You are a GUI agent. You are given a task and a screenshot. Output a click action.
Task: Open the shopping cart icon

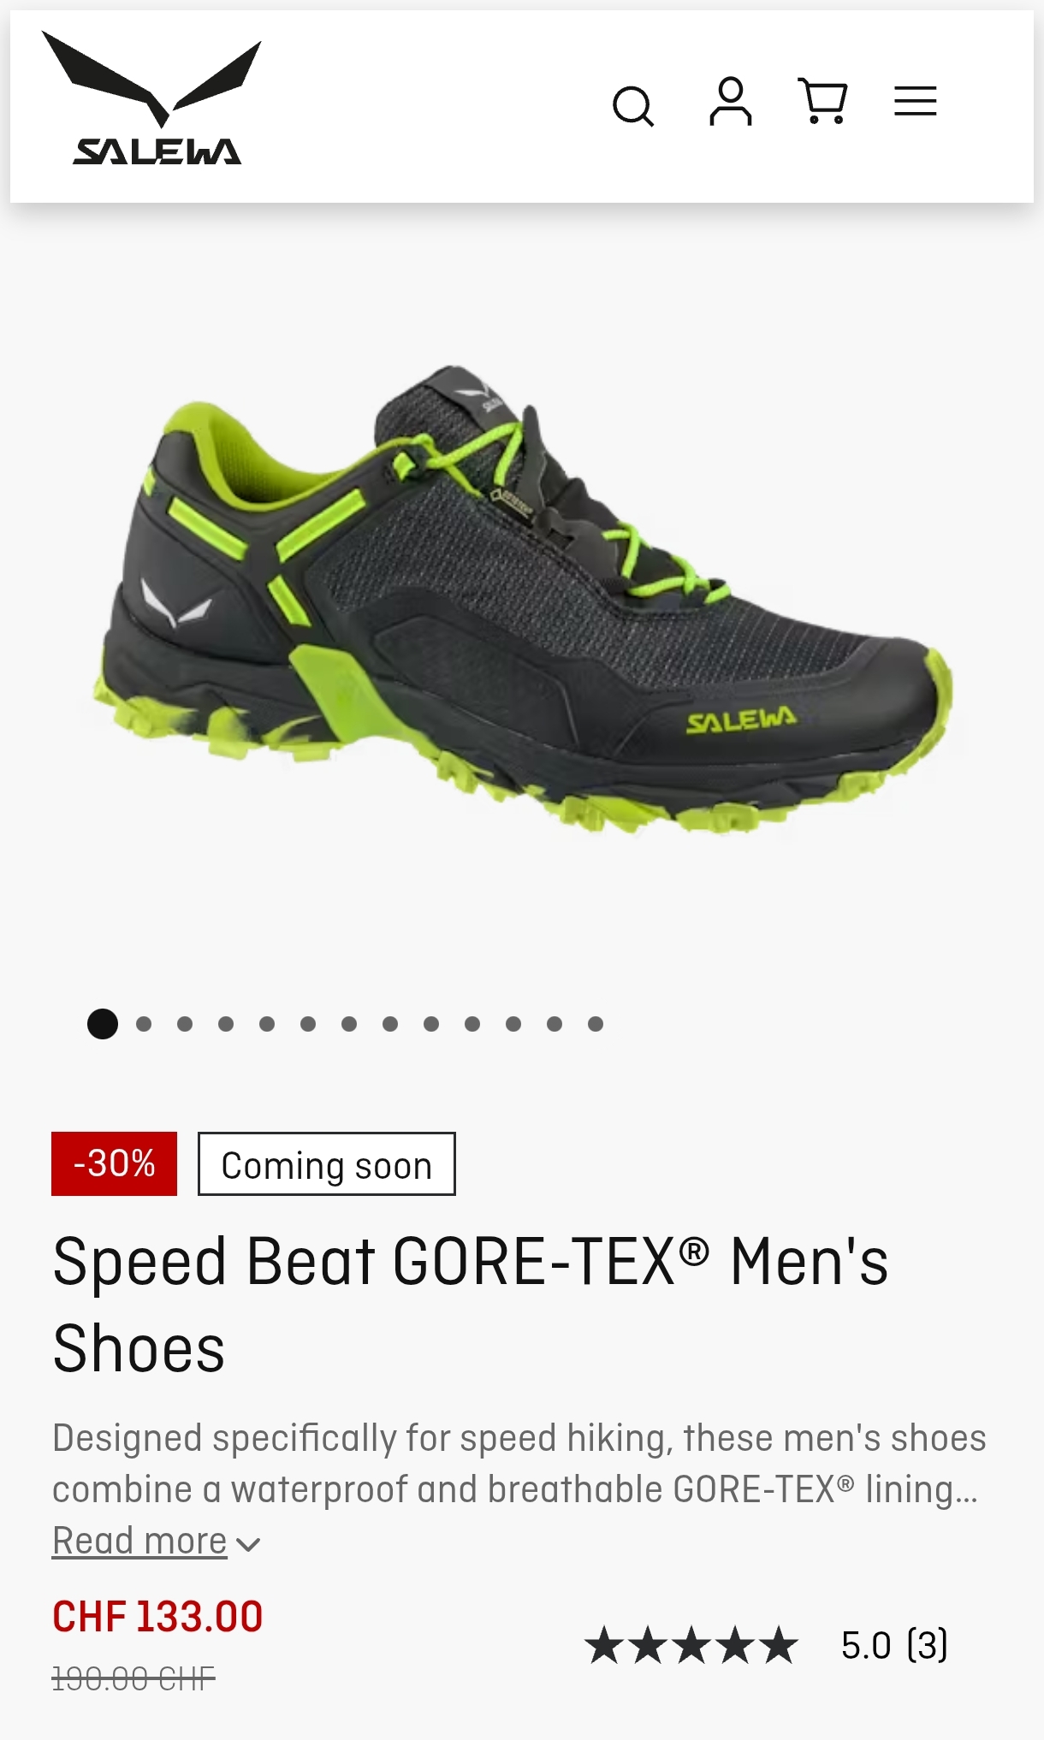pos(823,101)
